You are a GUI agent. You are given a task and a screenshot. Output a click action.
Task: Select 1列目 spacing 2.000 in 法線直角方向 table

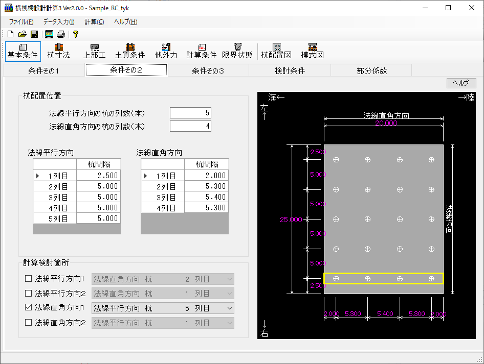tap(207, 176)
